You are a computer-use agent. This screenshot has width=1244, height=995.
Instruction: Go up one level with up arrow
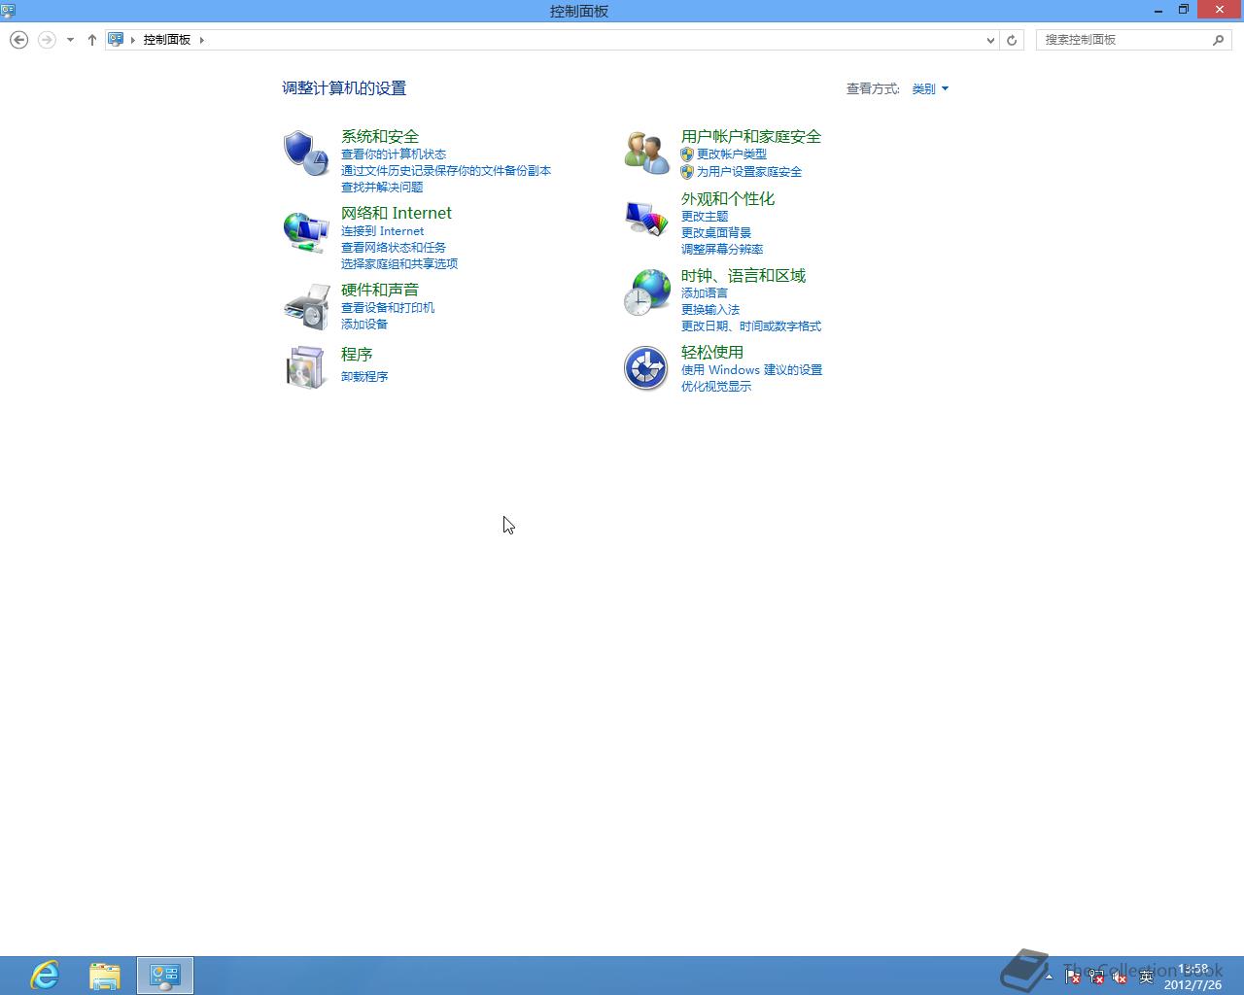tap(92, 40)
